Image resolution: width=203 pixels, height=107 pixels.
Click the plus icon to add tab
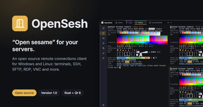[x=168, y=23]
